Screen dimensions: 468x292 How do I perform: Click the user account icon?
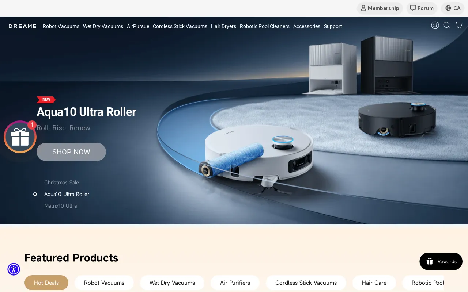click(x=435, y=25)
